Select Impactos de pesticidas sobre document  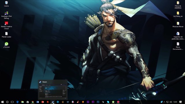click(x=178, y=36)
